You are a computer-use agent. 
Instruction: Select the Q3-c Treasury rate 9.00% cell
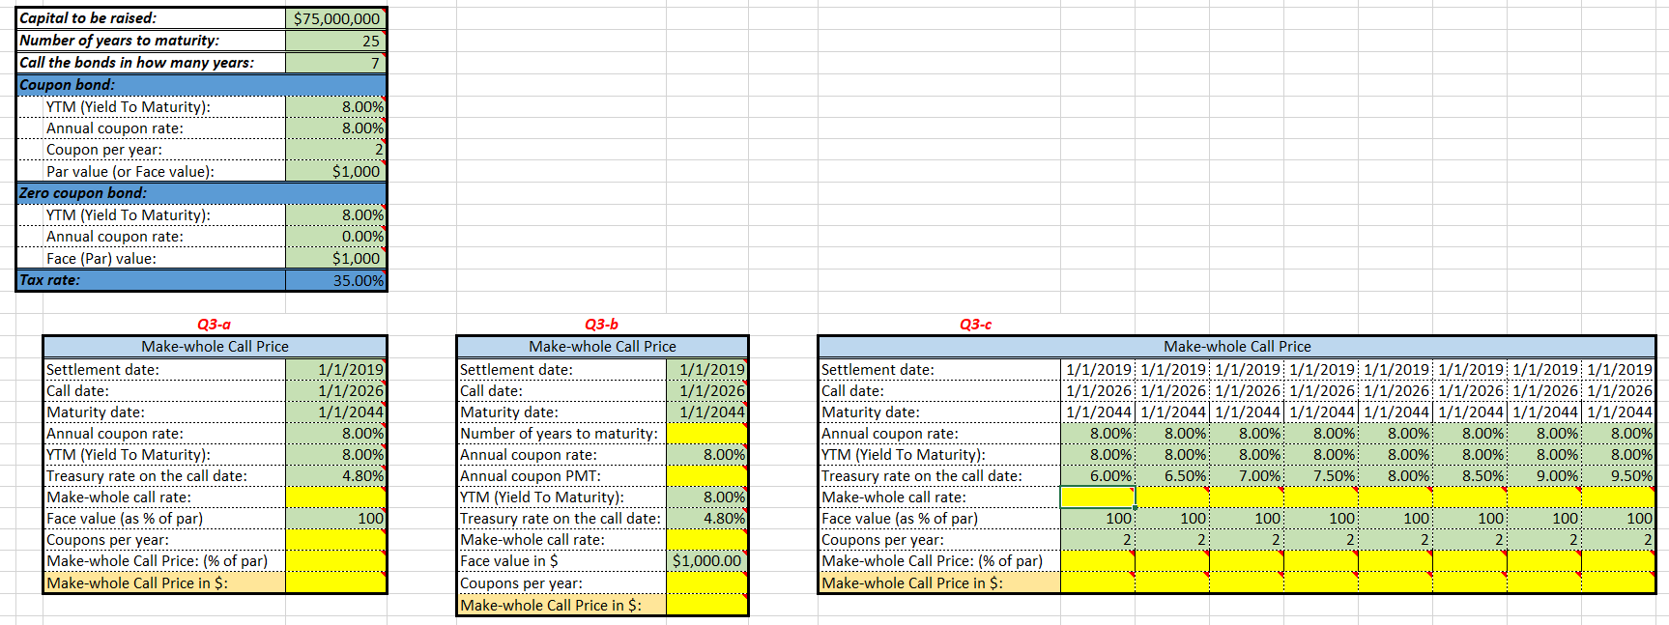1544,475
